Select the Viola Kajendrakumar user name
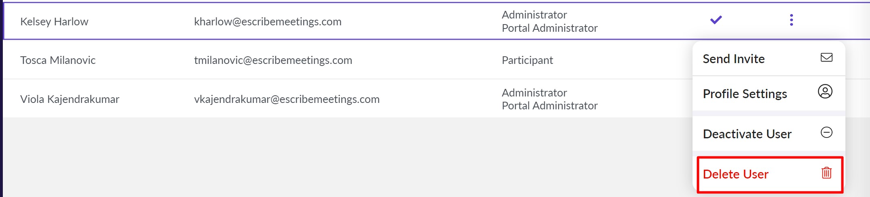 point(69,99)
